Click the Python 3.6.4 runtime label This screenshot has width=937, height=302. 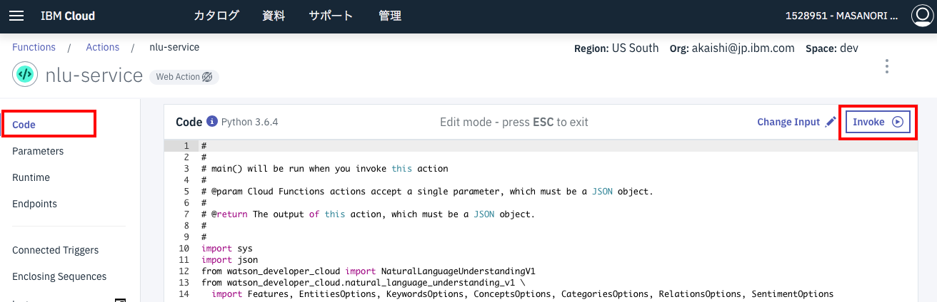click(x=249, y=122)
